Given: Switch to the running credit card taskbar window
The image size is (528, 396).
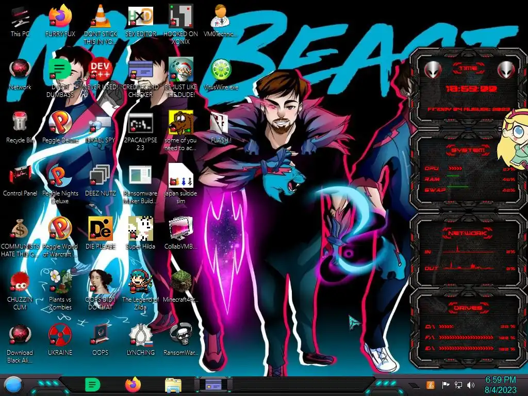Looking at the screenshot, I should pos(213,385).
